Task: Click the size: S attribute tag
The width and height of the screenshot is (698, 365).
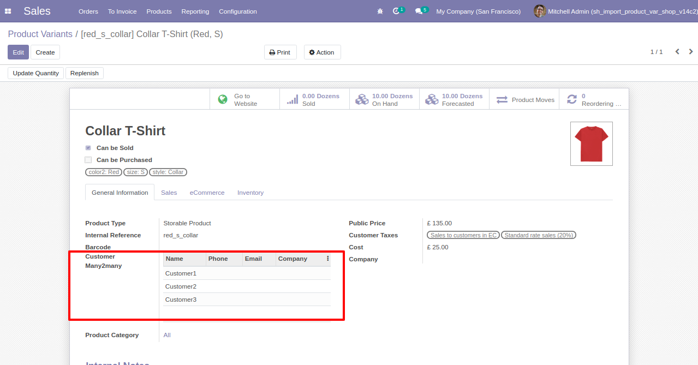Action: click(x=135, y=172)
